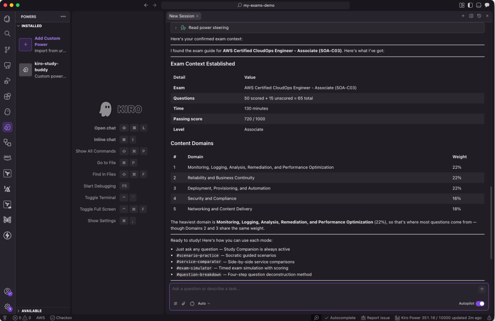Expand the Read power steering step
Viewport: 495px width, 321px height.
pos(327,28)
